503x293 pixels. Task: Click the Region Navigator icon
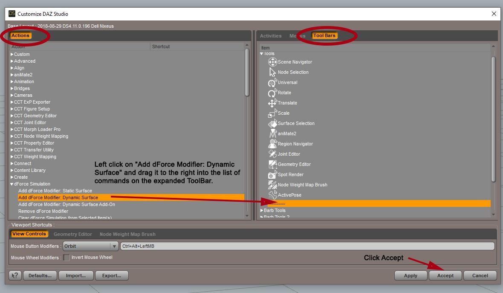click(x=272, y=144)
